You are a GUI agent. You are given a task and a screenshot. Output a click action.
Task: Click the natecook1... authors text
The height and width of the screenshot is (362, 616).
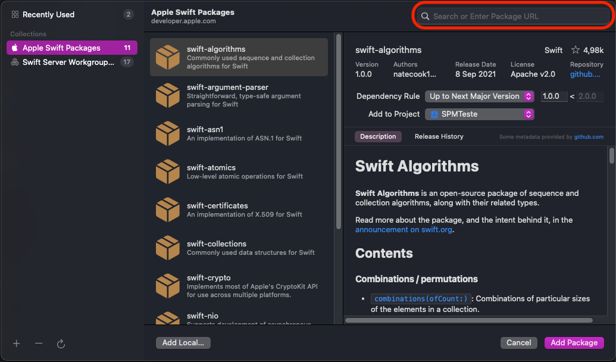click(x=414, y=74)
